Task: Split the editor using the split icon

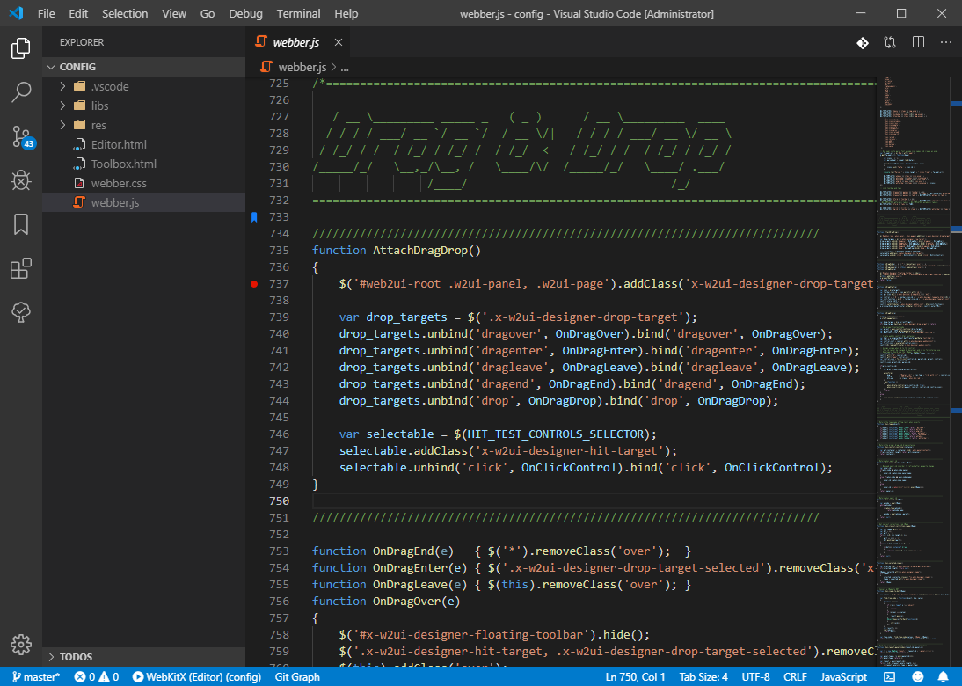Action: (917, 41)
